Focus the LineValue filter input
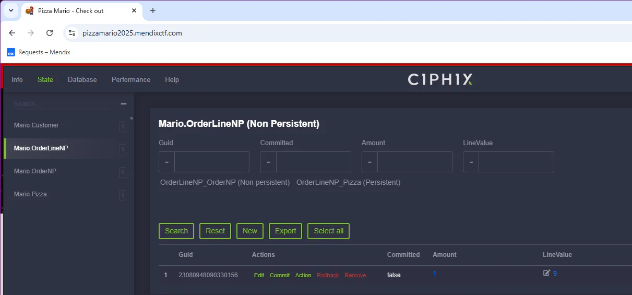This screenshot has width=632, height=295. tap(516, 162)
